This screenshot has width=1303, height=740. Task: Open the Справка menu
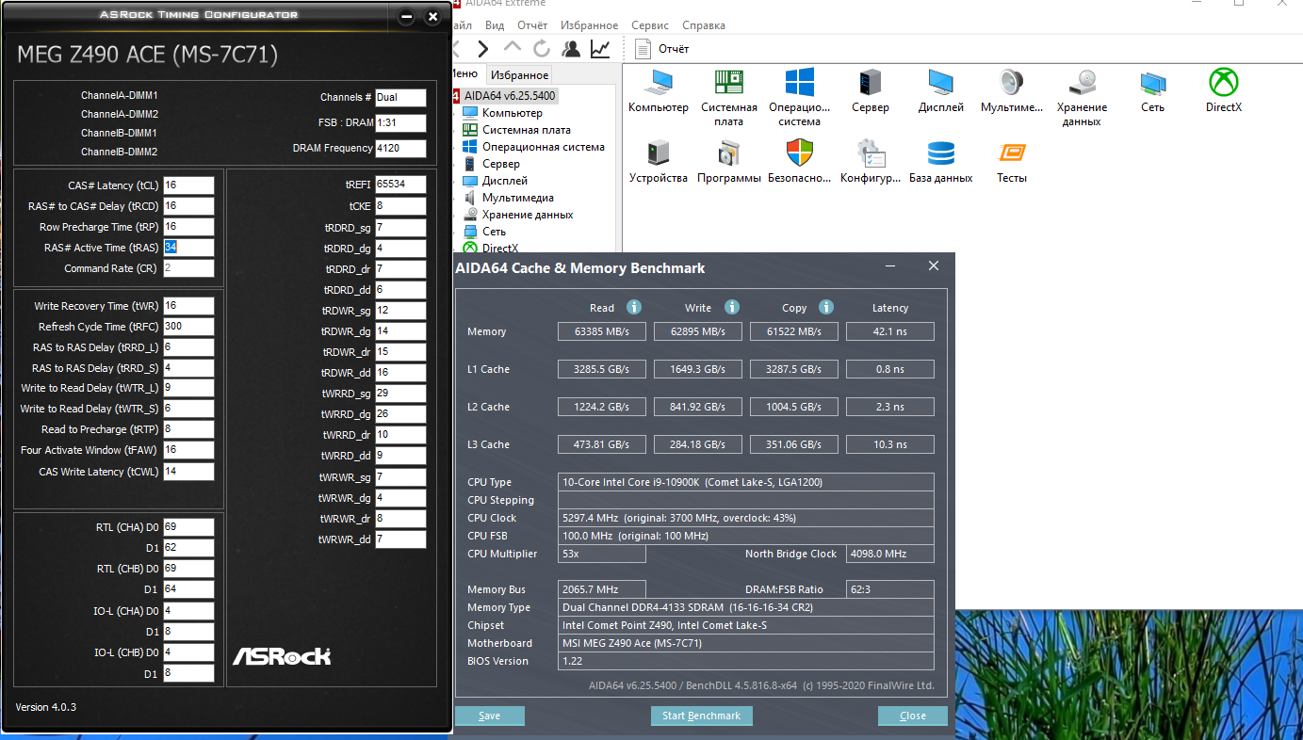pos(703,25)
